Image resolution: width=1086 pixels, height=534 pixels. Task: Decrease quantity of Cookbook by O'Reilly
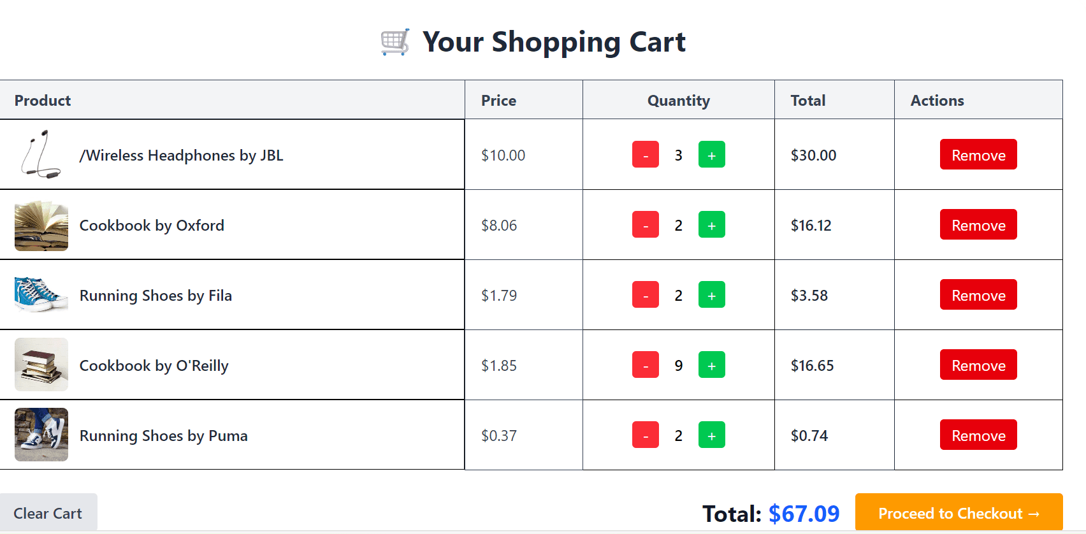[x=646, y=364]
